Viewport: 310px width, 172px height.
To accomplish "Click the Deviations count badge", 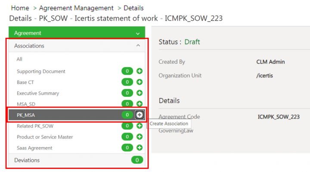I will pyautogui.click(x=137, y=160).
